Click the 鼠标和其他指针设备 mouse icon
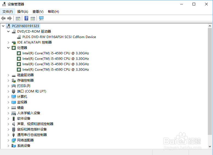The width and height of the screenshot is (213, 155). pyautogui.click(x=14, y=129)
